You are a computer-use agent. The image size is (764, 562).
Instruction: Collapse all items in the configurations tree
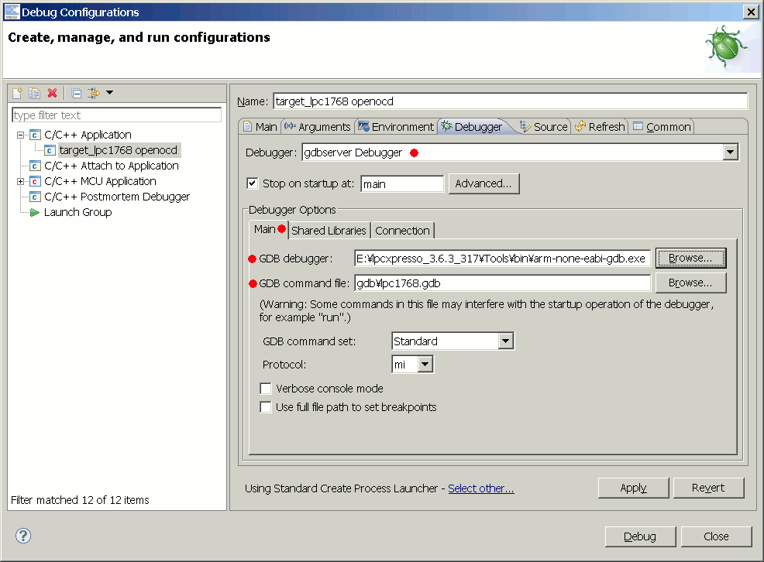(76, 93)
